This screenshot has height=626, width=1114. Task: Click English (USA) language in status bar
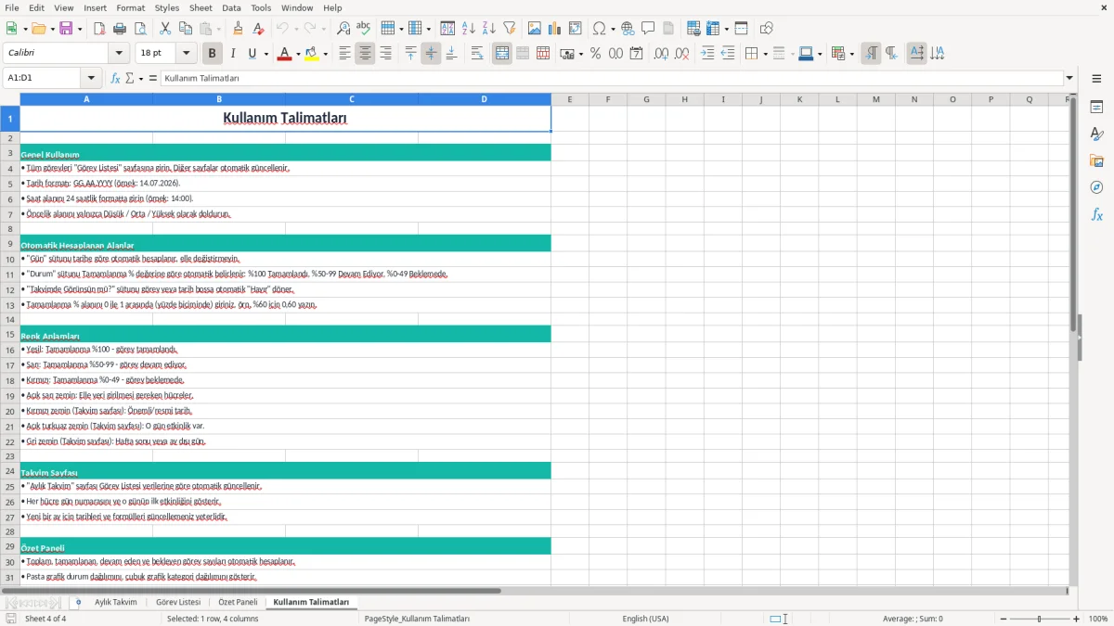point(645,619)
